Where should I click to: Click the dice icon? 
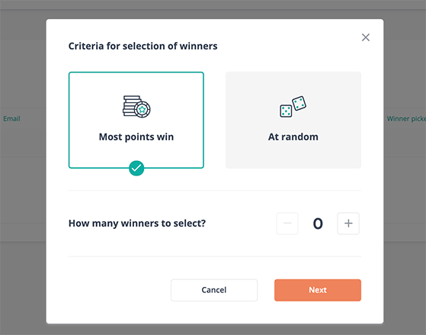click(x=293, y=107)
